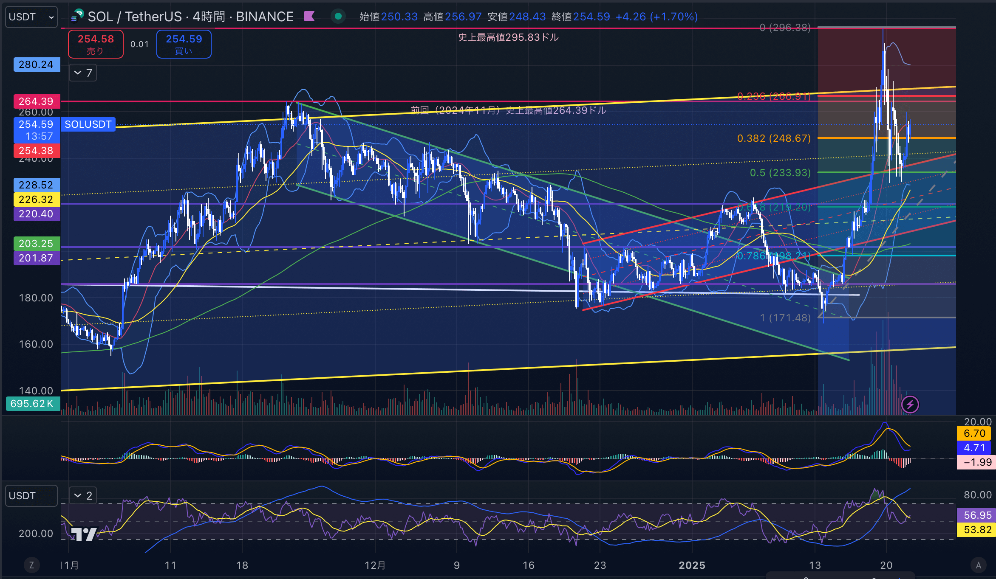Click the 史上最高値295.83ドル annotation text
Image resolution: width=996 pixels, height=579 pixels.
coord(508,37)
